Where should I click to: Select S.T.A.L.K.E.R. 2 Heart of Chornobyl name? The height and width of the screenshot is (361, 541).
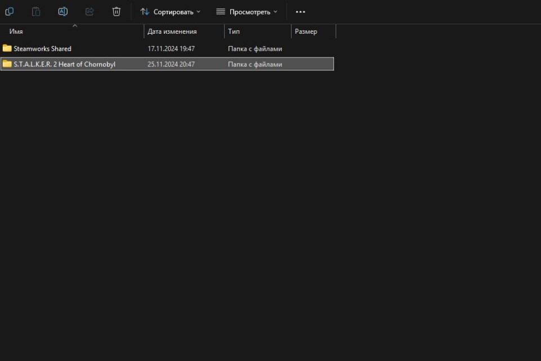64,65
